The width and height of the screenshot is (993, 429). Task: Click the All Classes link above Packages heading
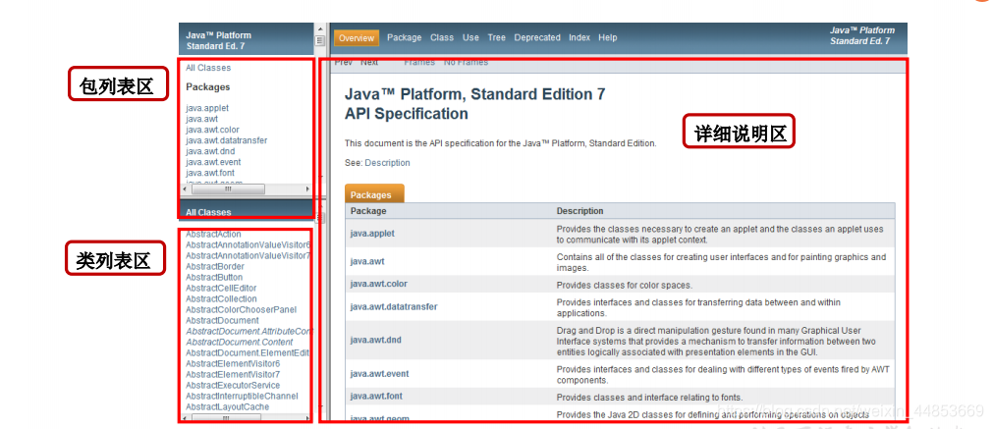click(208, 68)
